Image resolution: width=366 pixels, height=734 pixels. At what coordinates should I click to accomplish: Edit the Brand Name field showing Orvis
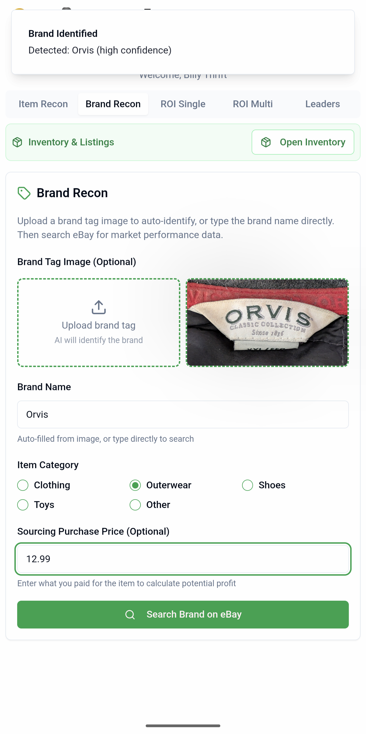(x=183, y=414)
